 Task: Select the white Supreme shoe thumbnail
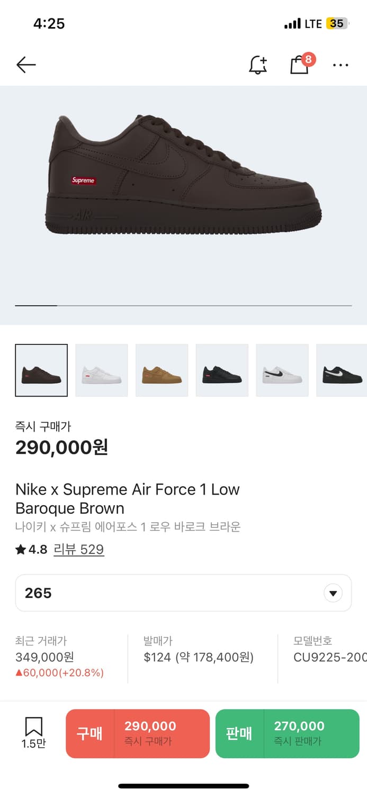click(102, 370)
